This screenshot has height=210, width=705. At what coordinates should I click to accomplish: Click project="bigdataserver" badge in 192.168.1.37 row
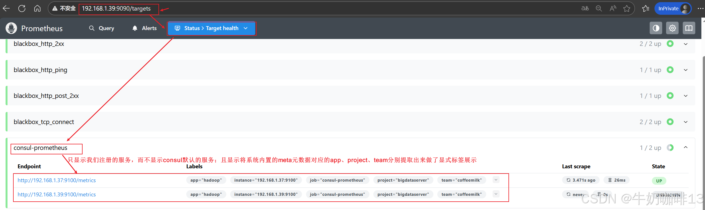point(403,180)
